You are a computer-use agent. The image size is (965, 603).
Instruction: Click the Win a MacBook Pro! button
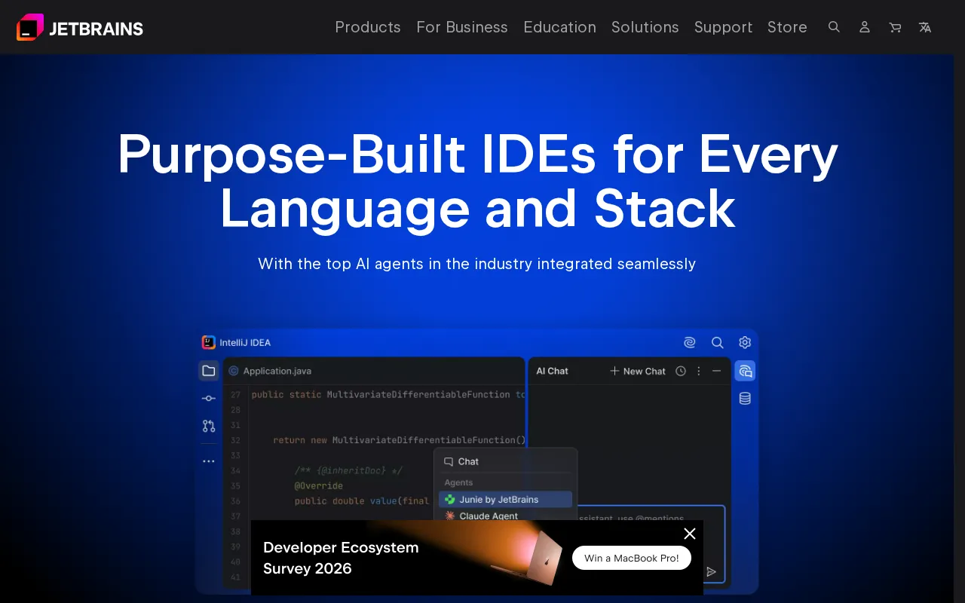tap(632, 558)
